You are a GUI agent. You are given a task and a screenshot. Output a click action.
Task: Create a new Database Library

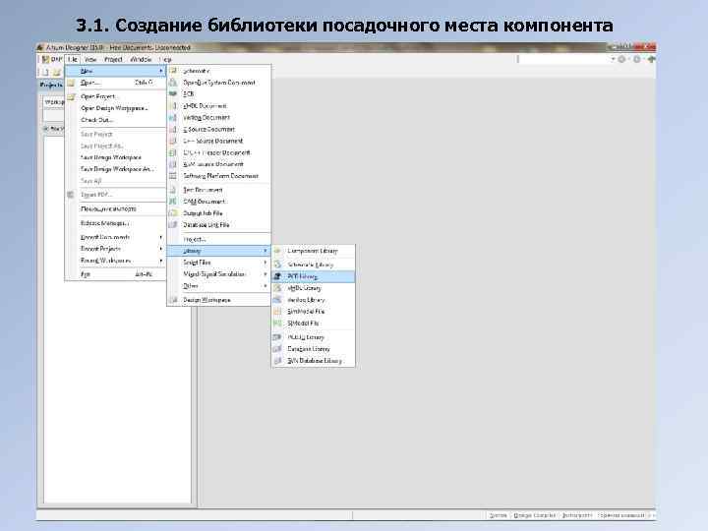[314, 349]
